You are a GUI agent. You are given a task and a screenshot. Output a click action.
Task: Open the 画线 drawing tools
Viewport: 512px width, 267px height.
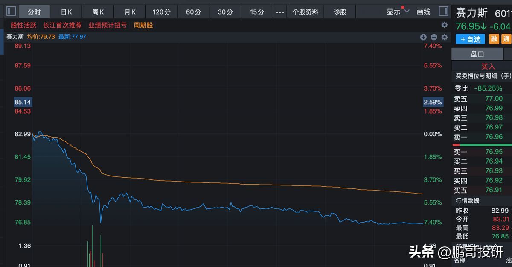(x=423, y=12)
